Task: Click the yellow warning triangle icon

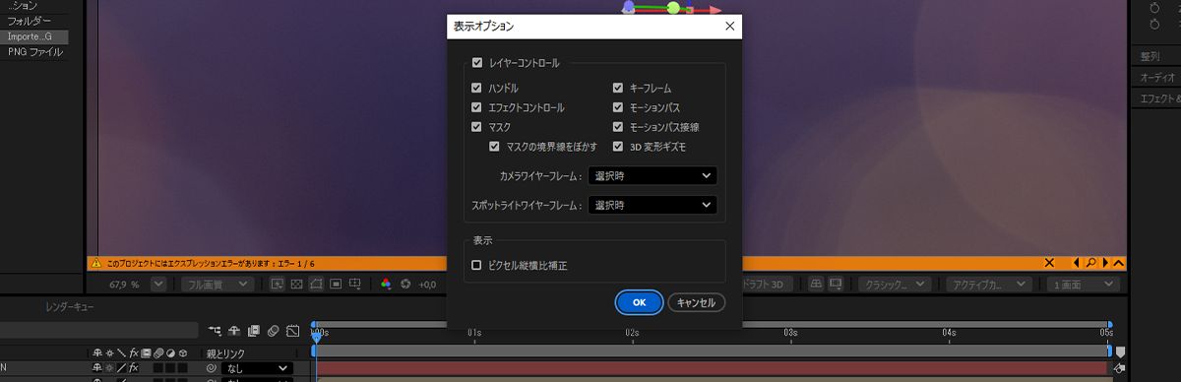Action: tap(95, 263)
